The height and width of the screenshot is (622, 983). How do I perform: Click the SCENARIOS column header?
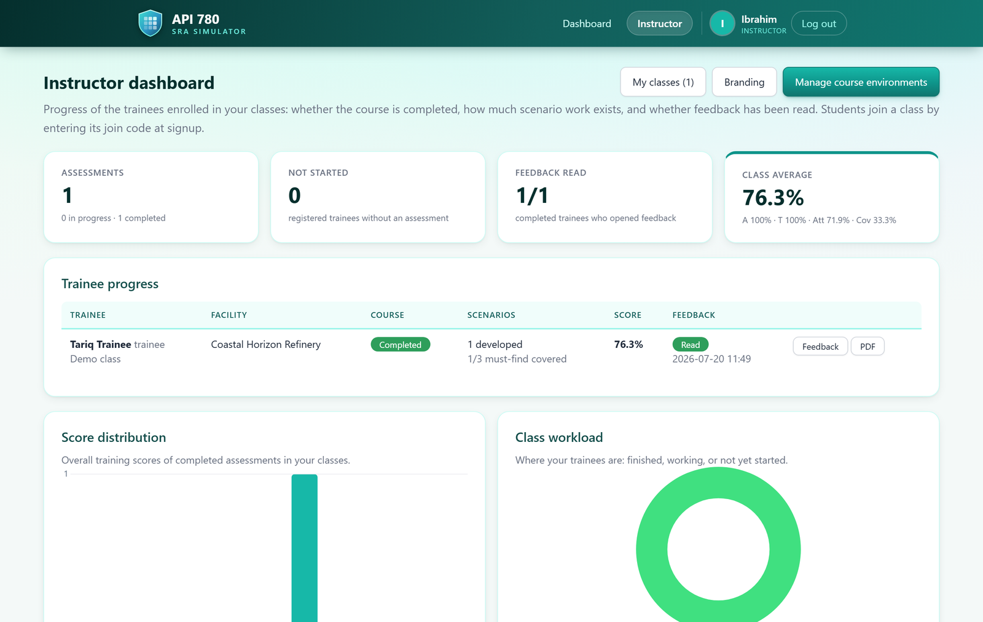pyautogui.click(x=491, y=315)
